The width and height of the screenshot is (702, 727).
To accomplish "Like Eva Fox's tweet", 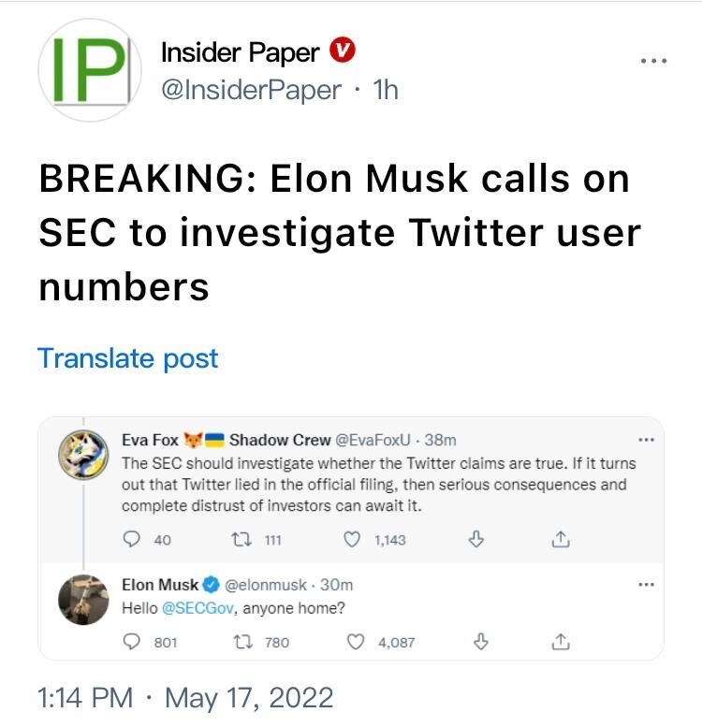I will [353, 539].
